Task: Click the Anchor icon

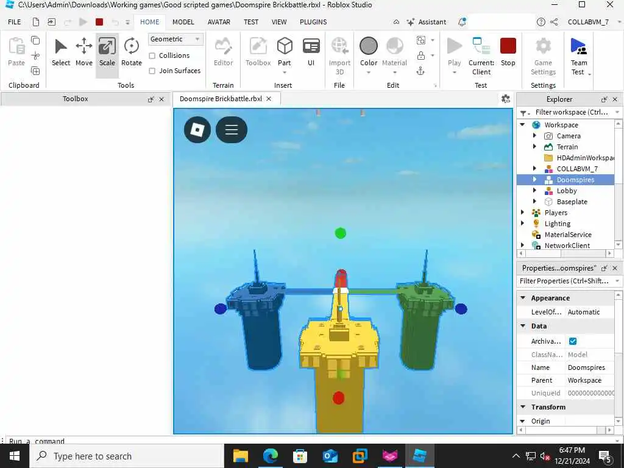Action: point(420,71)
